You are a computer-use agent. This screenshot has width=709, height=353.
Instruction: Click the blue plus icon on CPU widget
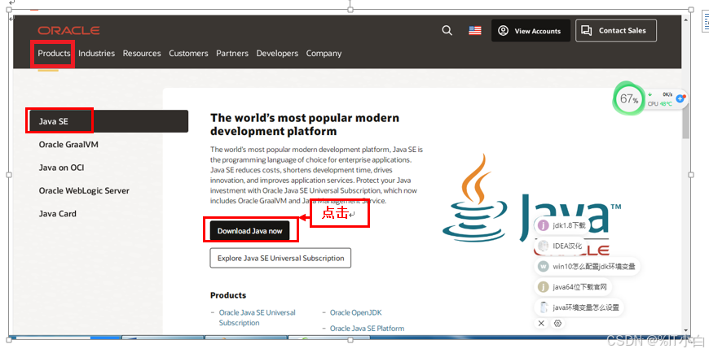coord(680,98)
